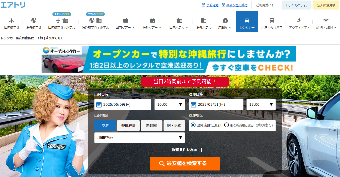Screen dimensions: 340x177
Task: Click the return date field 2025/05/11(日)
Action: [216, 104]
